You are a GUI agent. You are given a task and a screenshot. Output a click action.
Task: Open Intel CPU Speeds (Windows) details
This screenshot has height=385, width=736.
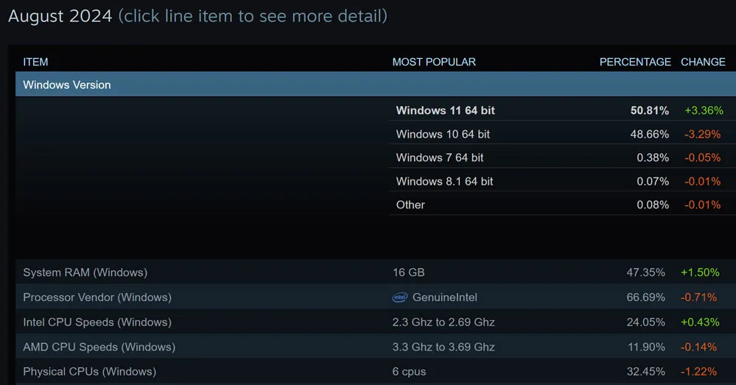point(97,322)
